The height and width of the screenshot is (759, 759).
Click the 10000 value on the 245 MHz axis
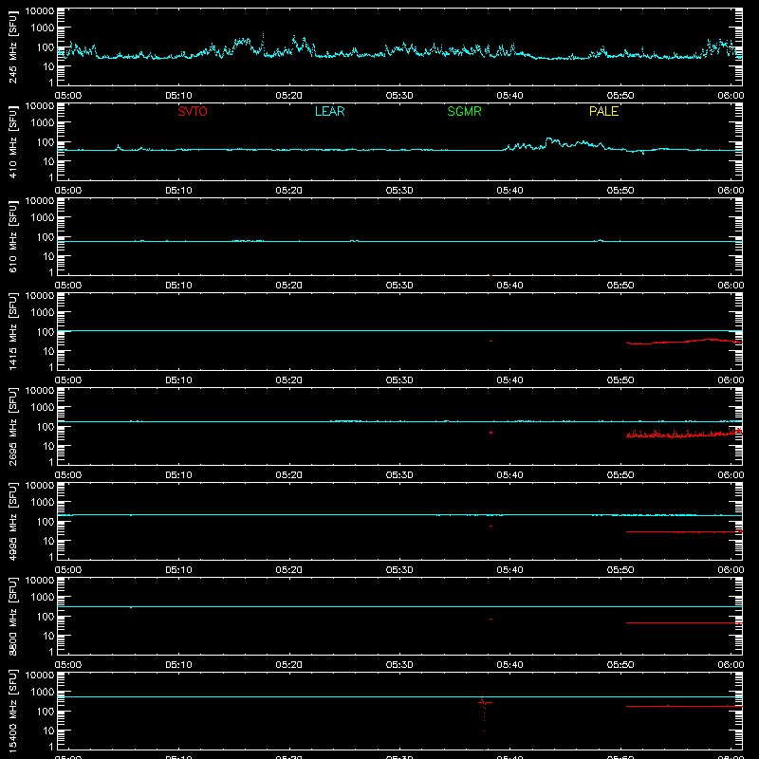pos(40,11)
